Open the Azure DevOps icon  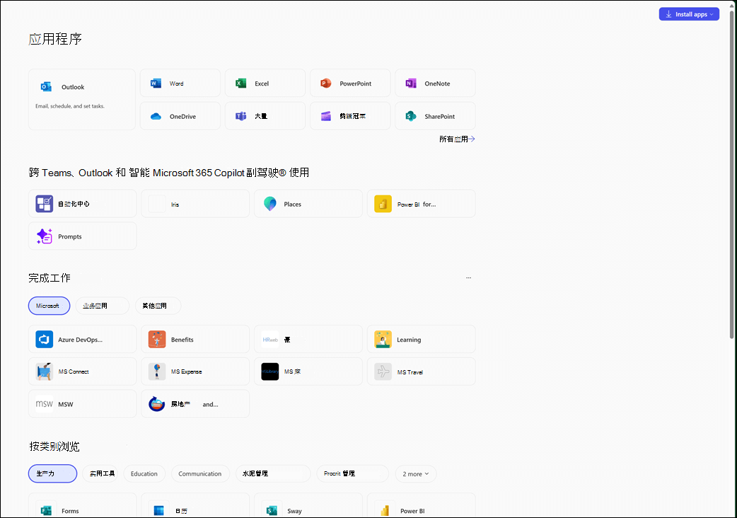point(44,339)
